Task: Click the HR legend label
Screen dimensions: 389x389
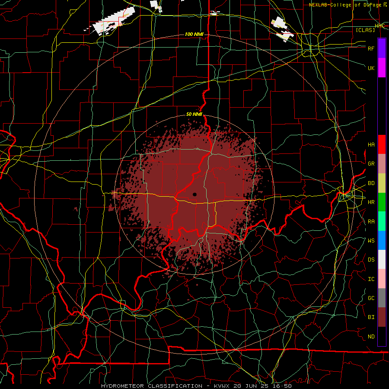Action: 371,202
